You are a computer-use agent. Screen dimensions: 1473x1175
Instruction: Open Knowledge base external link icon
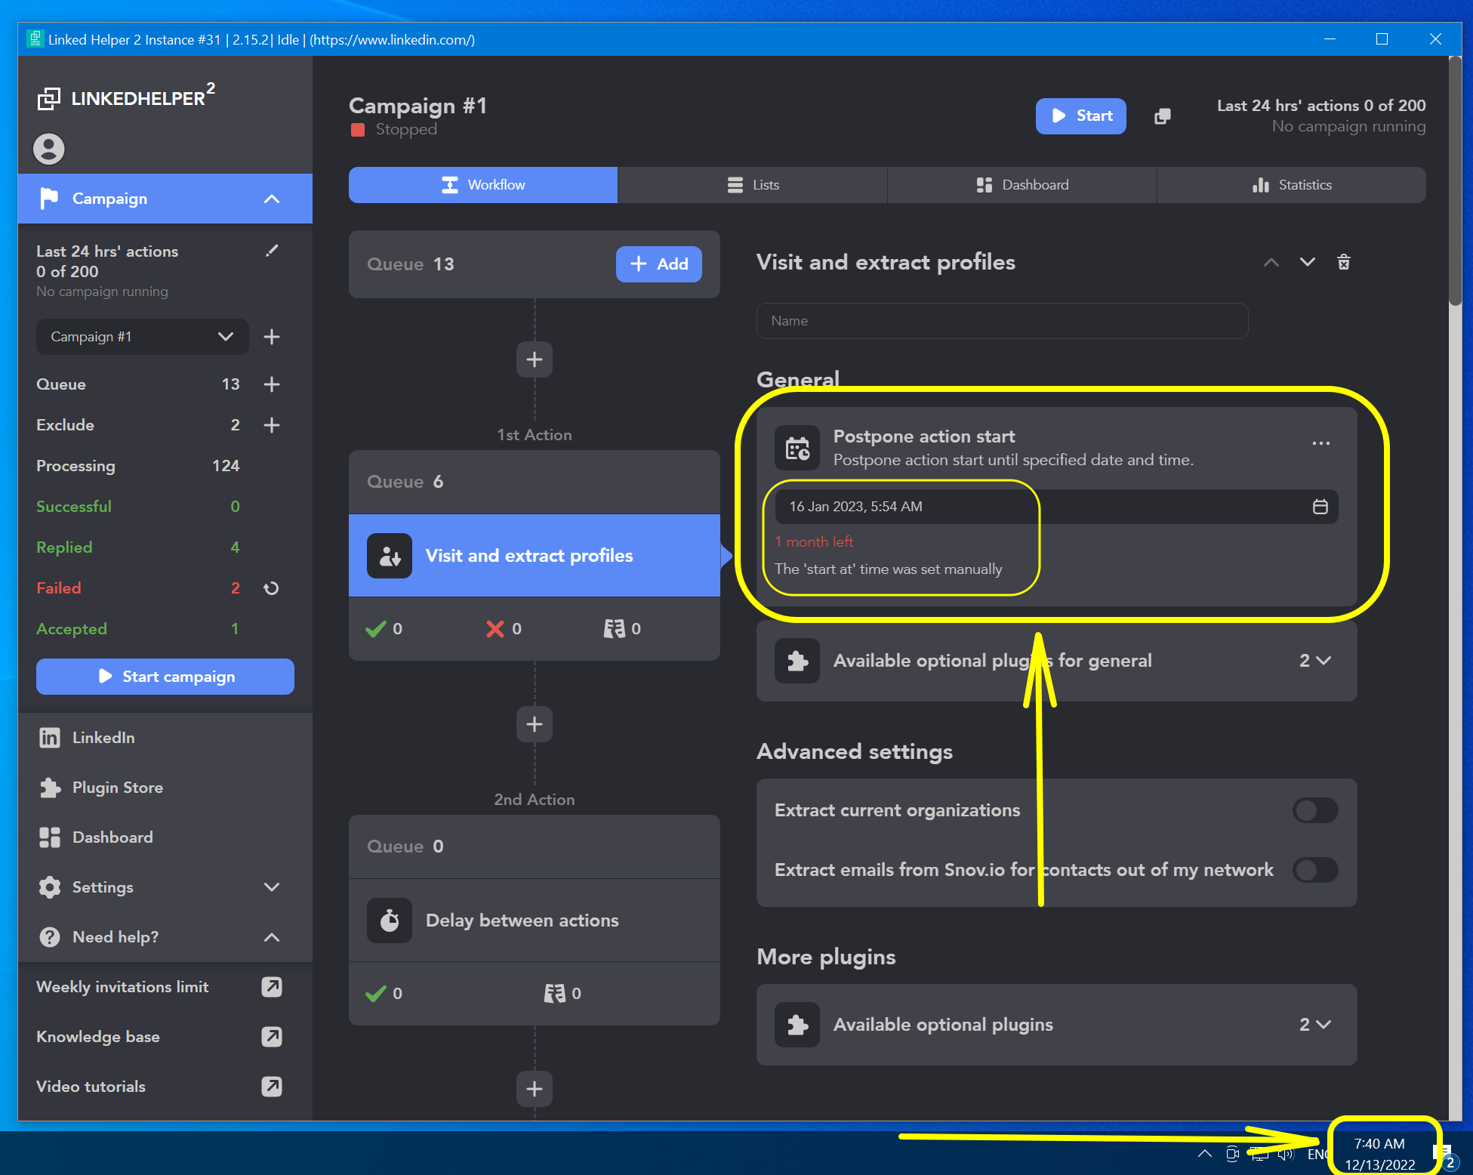coord(272,1037)
